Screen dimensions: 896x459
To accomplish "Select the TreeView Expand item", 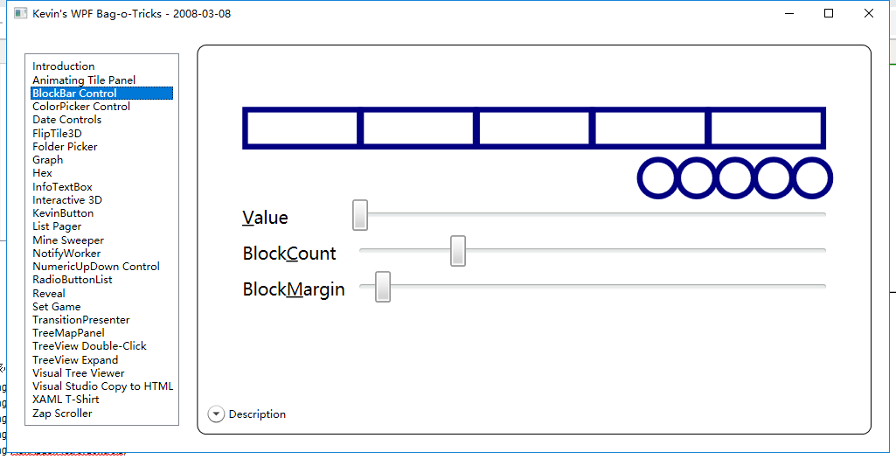I will (x=75, y=360).
